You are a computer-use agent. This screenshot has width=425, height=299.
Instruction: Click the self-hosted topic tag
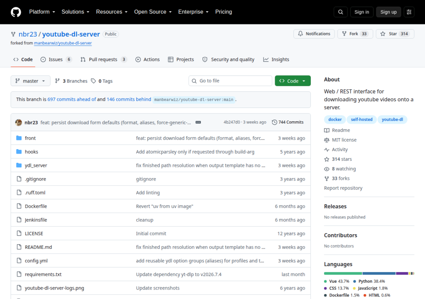(x=361, y=119)
